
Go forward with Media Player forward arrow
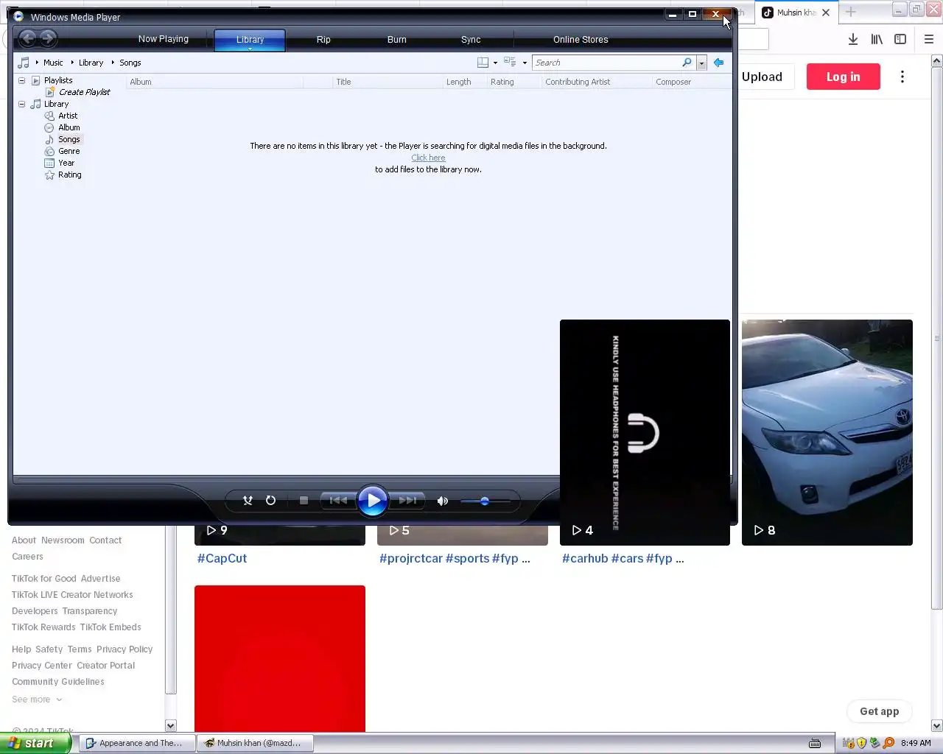tap(48, 38)
